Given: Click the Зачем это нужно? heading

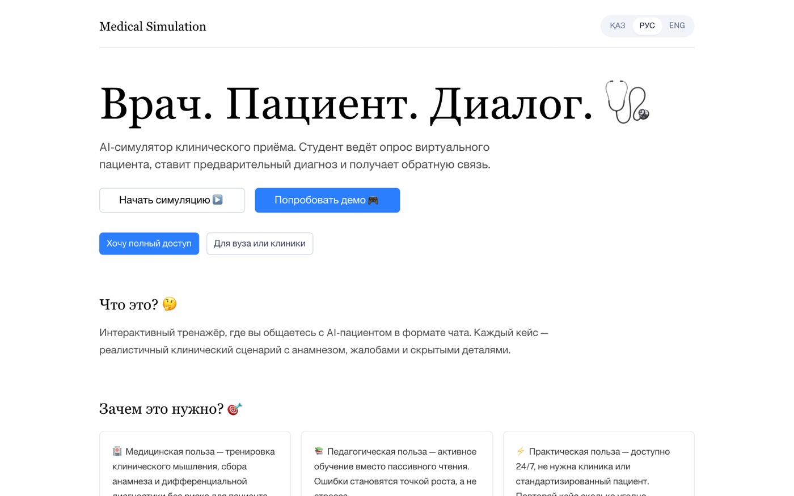Looking at the screenshot, I should (162, 409).
